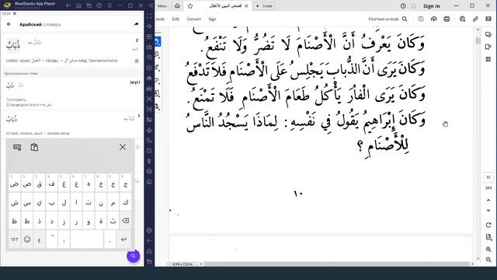Viewport: 497px width, 280px height.
Task: Tap the ذ key on the keyboard
Action: [x=40, y=221]
